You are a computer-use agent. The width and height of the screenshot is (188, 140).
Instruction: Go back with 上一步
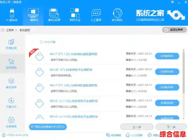(137, 127)
